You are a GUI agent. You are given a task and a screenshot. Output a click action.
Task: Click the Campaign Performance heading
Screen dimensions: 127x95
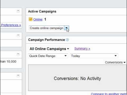click(x=47, y=40)
